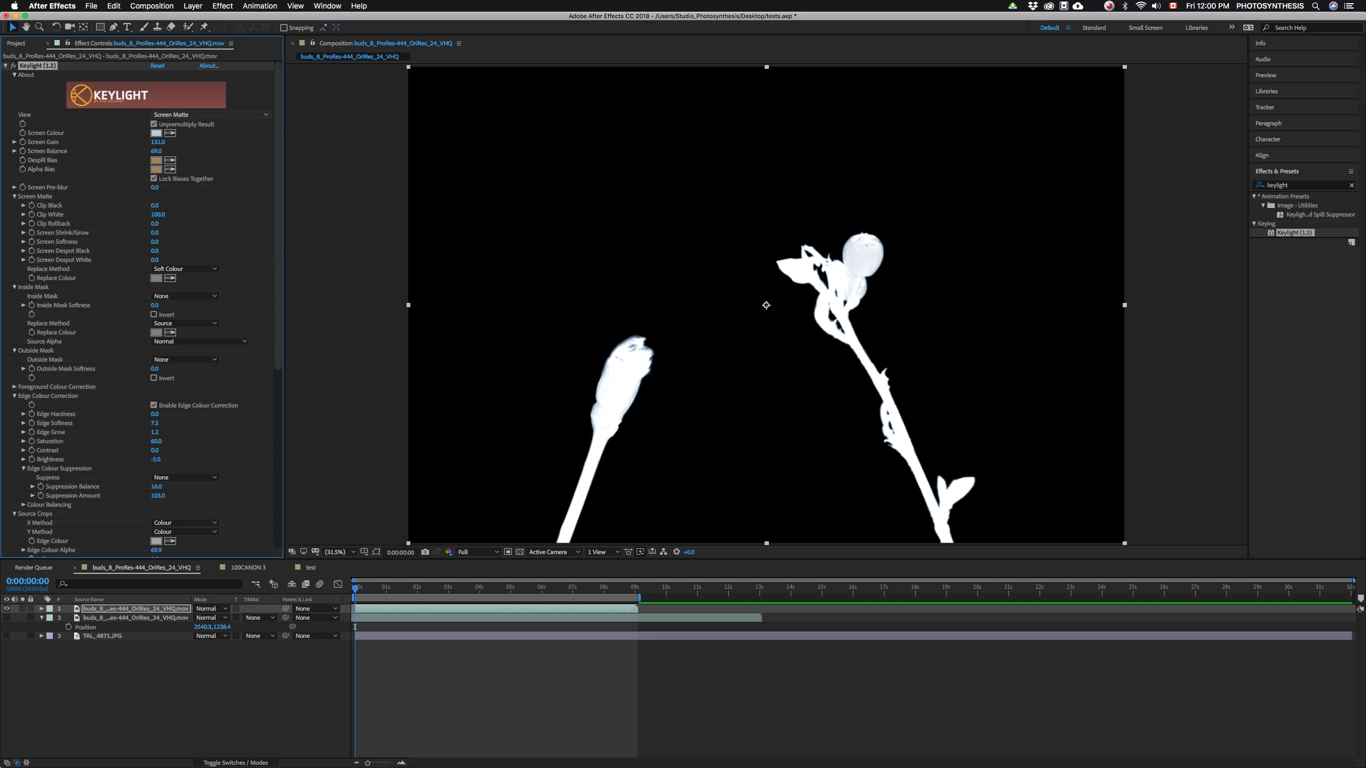Image resolution: width=1366 pixels, height=768 pixels.
Task: Uncheck Unpremultiply Result checkbox
Action: click(154, 124)
